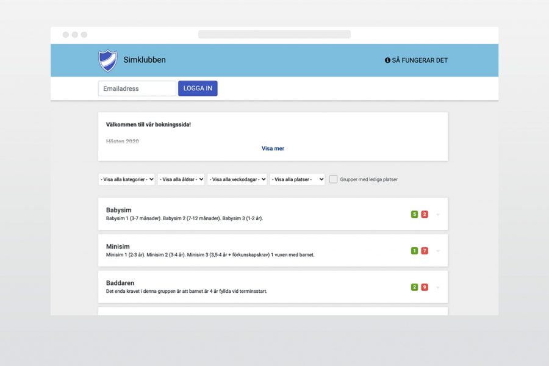Expand the Minisim group chevron
Viewport: 549px width, 366px height.
point(438,251)
